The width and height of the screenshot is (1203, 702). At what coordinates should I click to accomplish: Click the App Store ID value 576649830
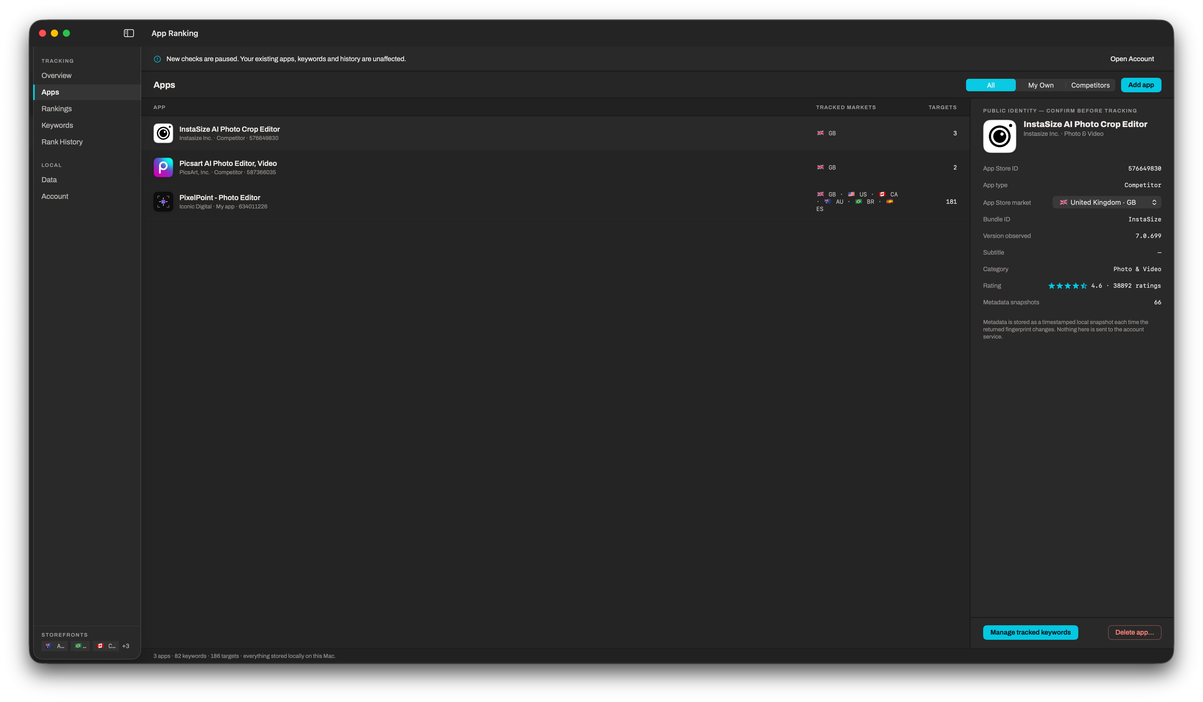[1144, 169]
